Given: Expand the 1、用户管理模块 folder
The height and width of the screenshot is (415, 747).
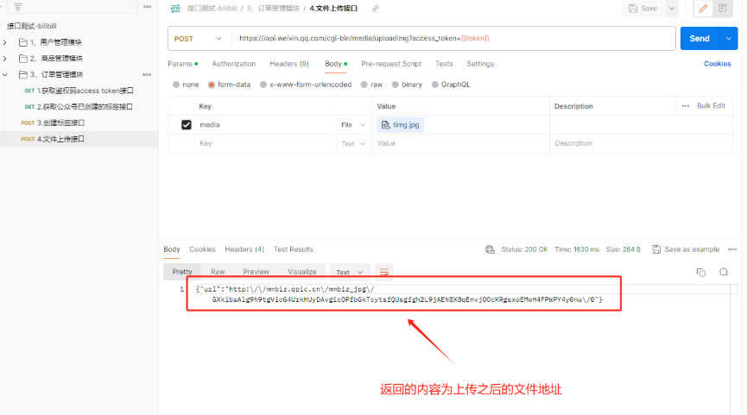Looking at the screenshot, I should pyautogui.click(x=5, y=42).
